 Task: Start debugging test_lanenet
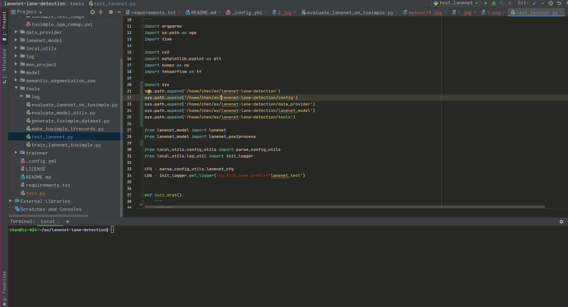(494, 3)
